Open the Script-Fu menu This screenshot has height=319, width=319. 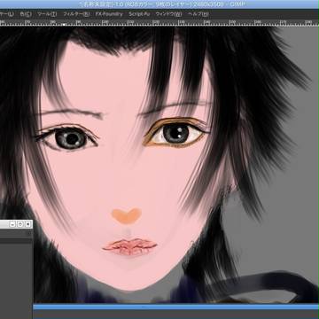click(139, 14)
